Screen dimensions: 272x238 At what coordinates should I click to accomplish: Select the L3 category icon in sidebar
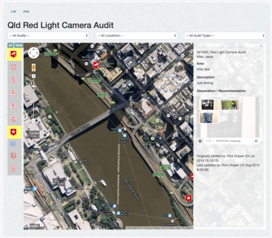(x=13, y=106)
